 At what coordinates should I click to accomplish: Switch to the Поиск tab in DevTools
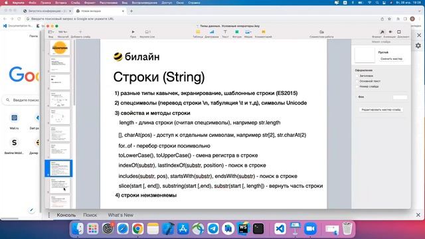[x=90, y=215]
